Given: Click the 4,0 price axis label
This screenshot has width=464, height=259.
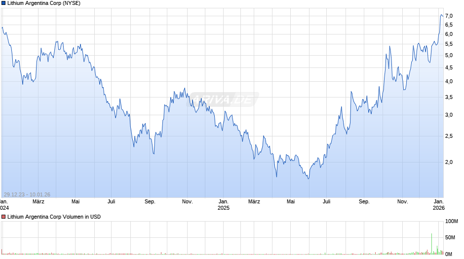Looking at the screenshot, I should click(449, 82).
